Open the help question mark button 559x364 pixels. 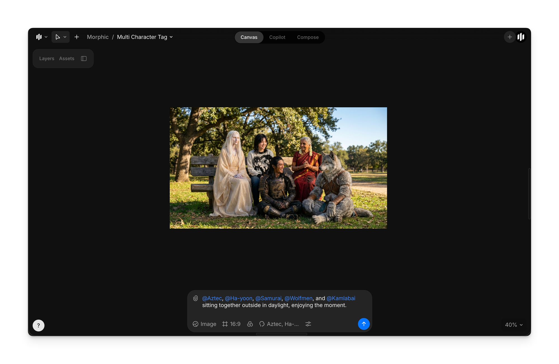pyautogui.click(x=39, y=325)
